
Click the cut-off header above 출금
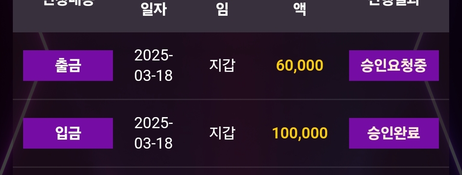click(x=68, y=2)
